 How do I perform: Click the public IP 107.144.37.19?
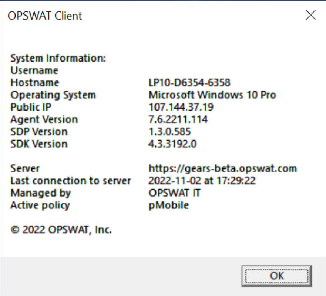click(x=181, y=107)
